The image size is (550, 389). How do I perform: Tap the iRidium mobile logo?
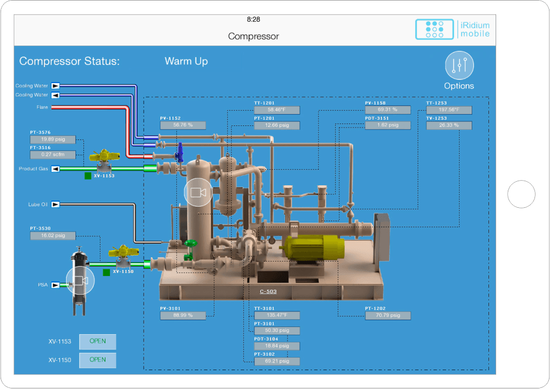(x=453, y=29)
